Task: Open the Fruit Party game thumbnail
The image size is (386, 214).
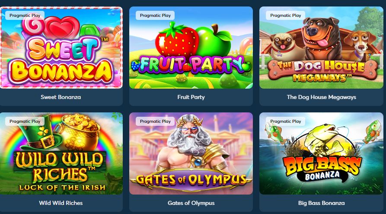Action: pyautogui.click(x=191, y=48)
